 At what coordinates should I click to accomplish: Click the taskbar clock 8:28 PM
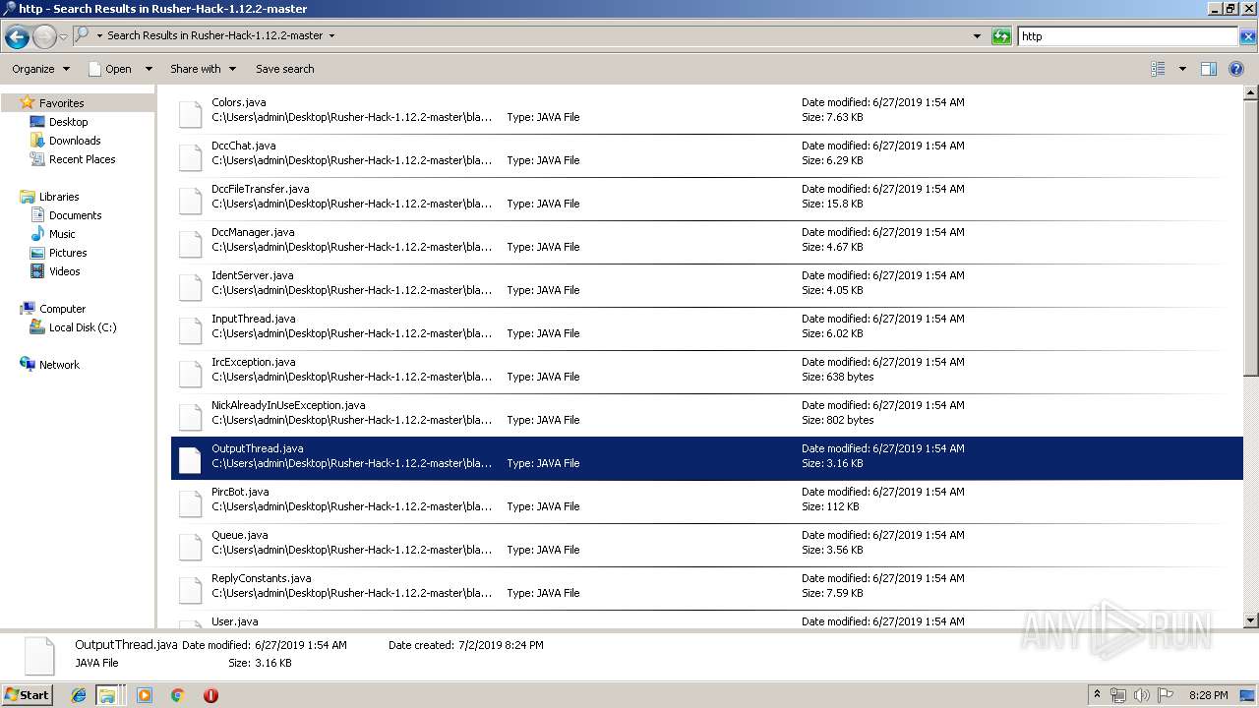point(1208,695)
